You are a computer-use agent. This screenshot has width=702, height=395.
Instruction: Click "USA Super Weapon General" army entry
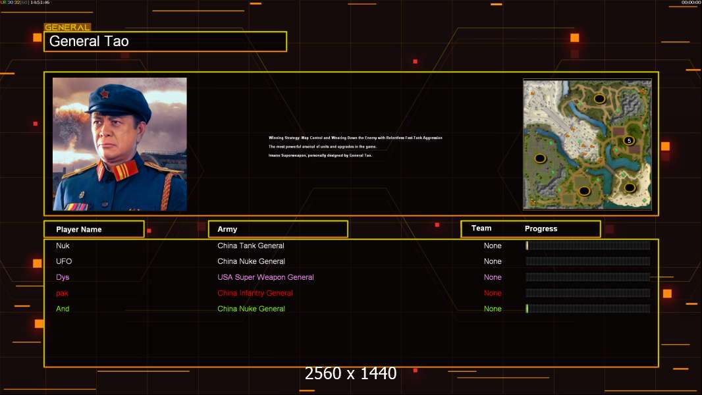point(265,277)
